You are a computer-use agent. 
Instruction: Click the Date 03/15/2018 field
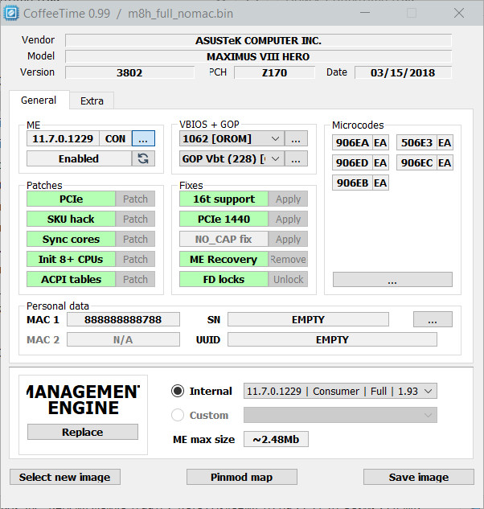(403, 72)
